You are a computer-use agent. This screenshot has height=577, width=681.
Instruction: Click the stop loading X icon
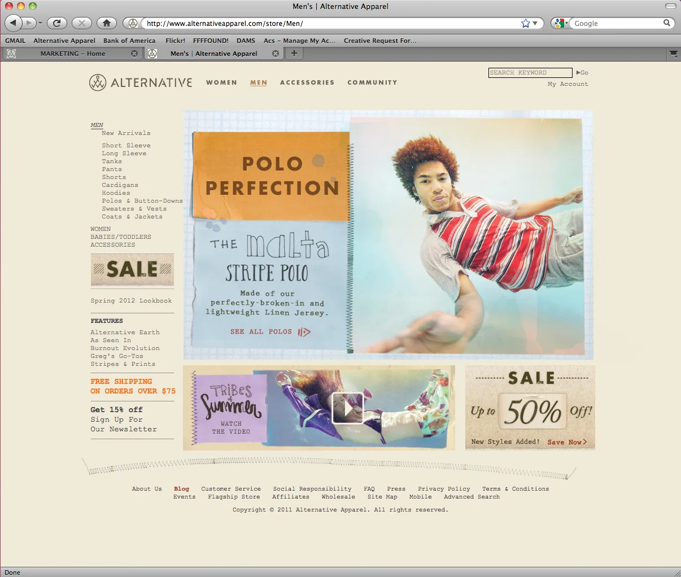(x=81, y=23)
